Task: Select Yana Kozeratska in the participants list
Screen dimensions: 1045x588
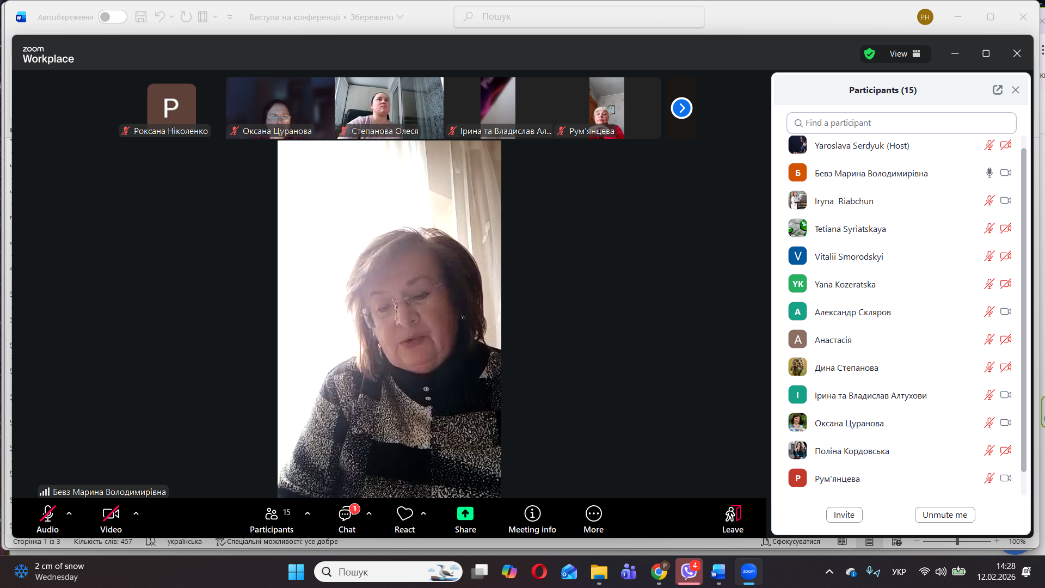Action: [845, 284]
